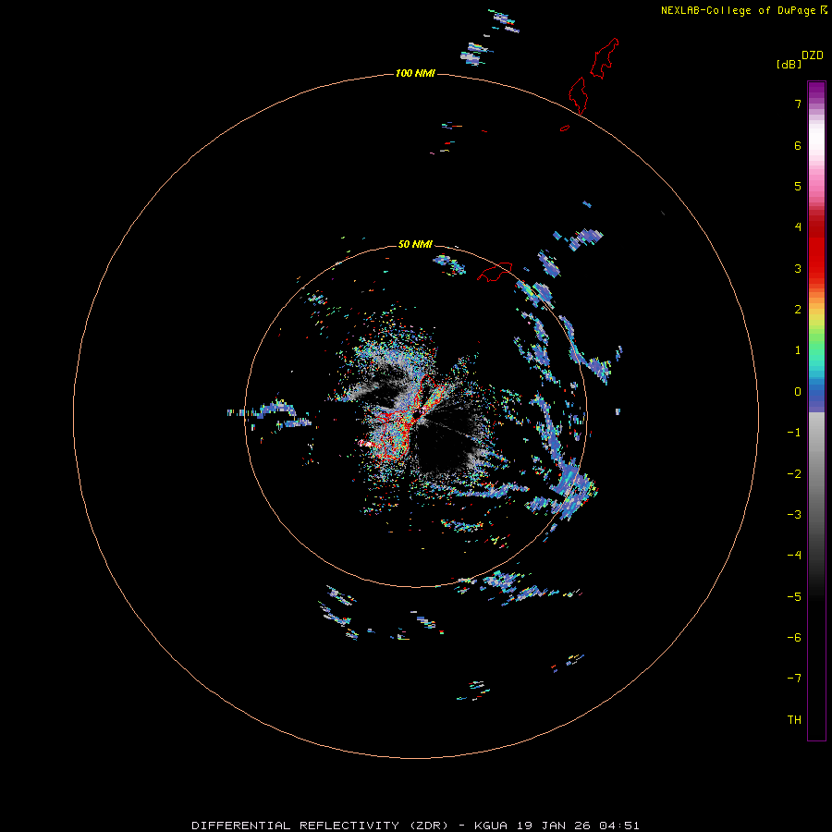Pick the purple color band above 7 dB
This screenshot has height=832, width=832.
click(816, 91)
